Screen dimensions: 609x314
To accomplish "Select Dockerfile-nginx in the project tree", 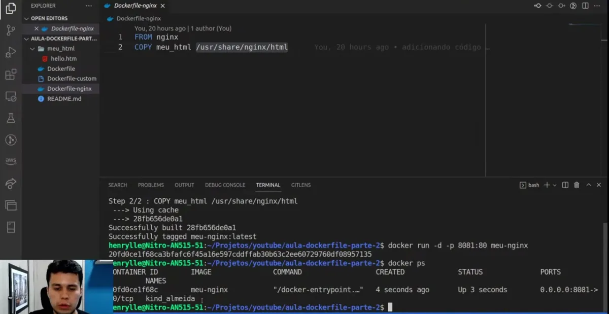I will click(60, 89).
